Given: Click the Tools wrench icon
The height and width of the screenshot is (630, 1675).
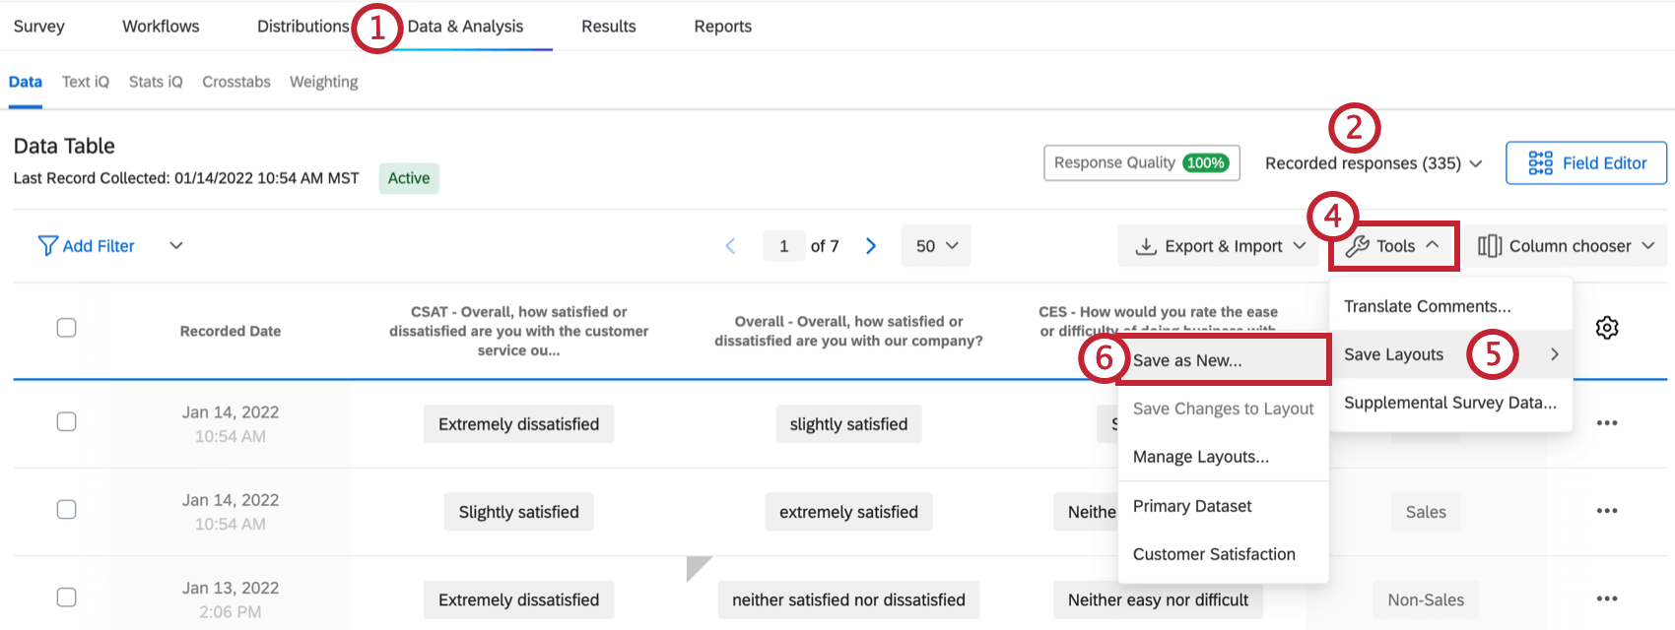Looking at the screenshot, I should 1358,246.
